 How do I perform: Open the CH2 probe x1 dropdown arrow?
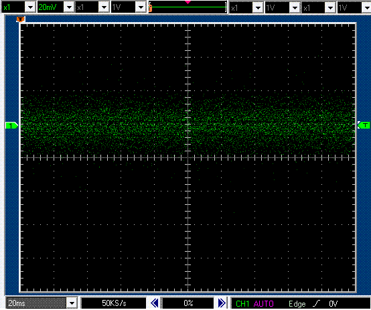[x=104, y=7]
